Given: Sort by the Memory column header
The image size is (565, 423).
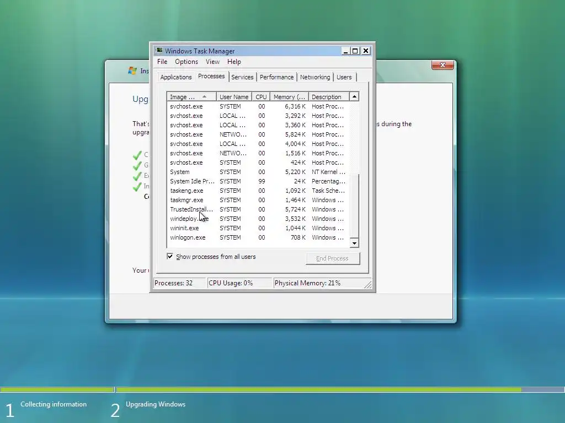Looking at the screenshot, I should click(289, 97).
